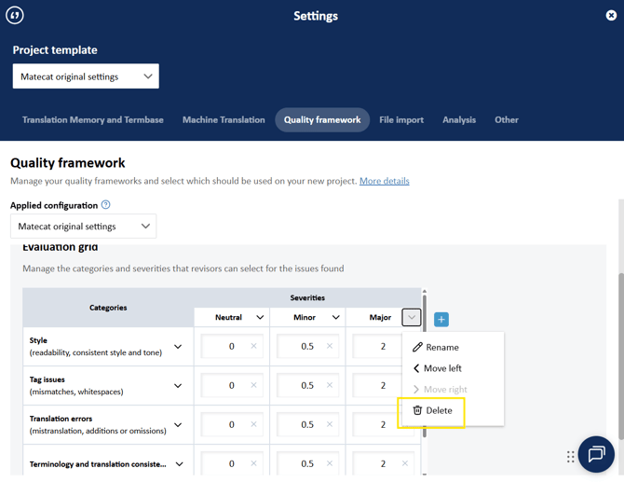Open the chat support widget
Image resolution: width=624 pixels, height=482 pixels.
click(x=596, y=454)
